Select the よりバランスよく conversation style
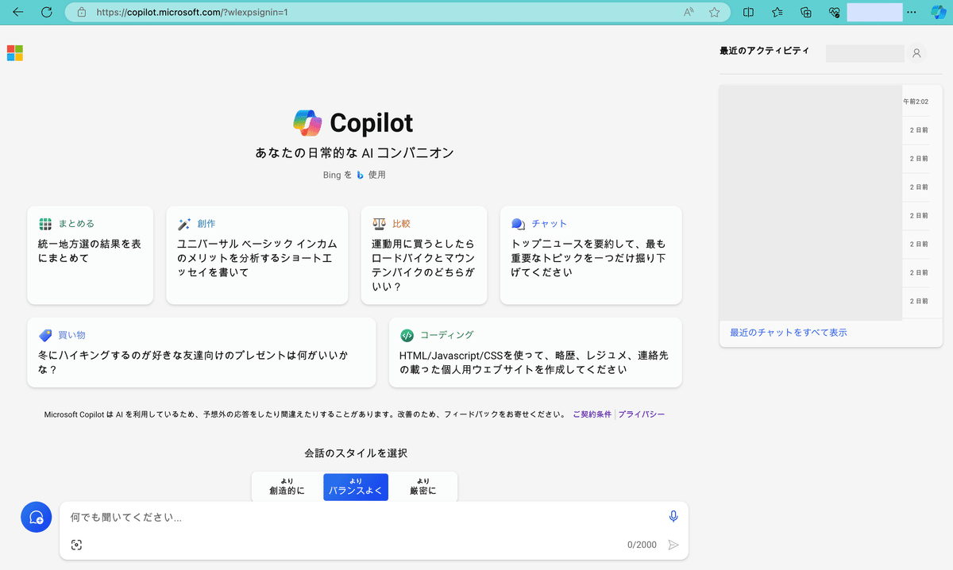Image resolution: width=953 pixels, height=570 pixels. (356, 487)
